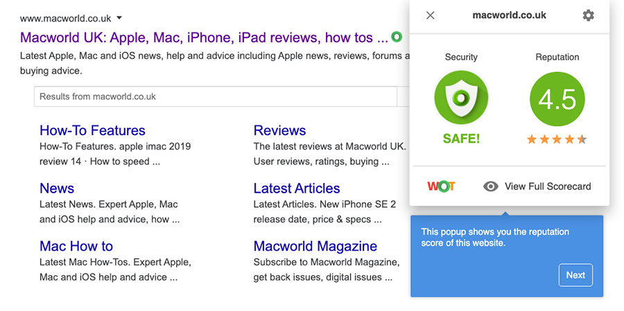Click macworld.co.uk popup header title

509,15
